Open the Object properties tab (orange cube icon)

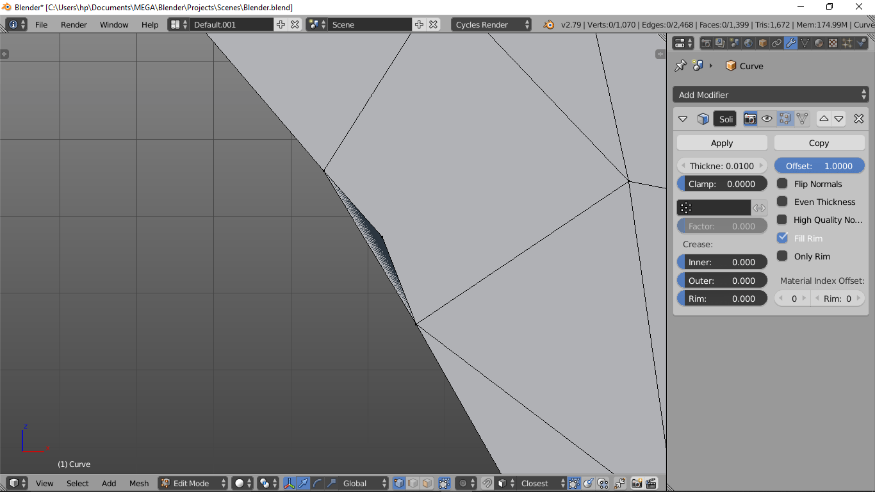(762, 43)
